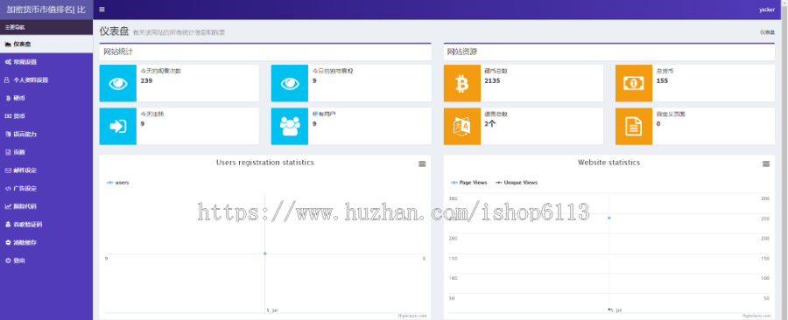
Task: Open Website statistics chart export menu
Action: (766, 164)
